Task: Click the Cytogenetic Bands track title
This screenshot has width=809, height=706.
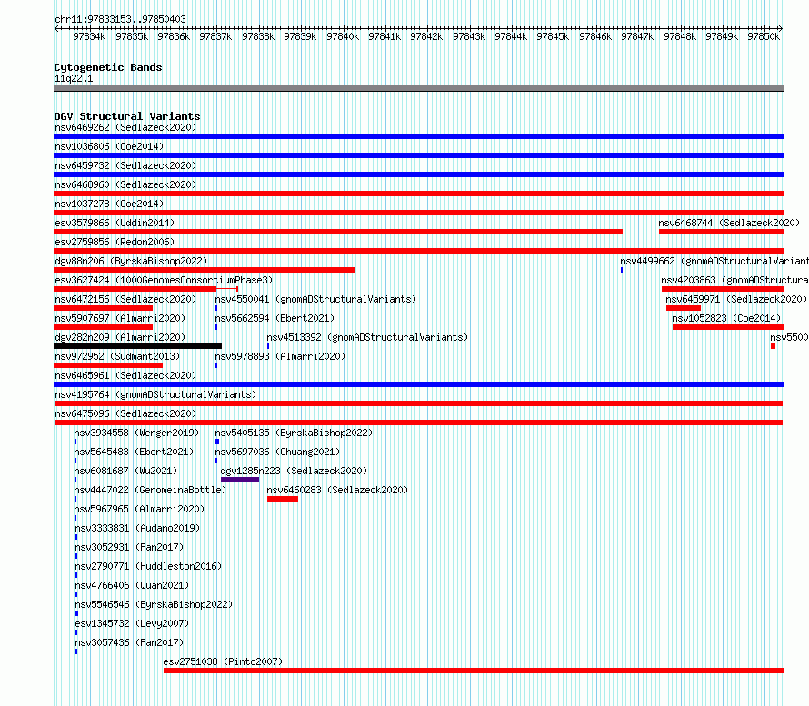Action: pyautogui.click(x=108, y=67)
